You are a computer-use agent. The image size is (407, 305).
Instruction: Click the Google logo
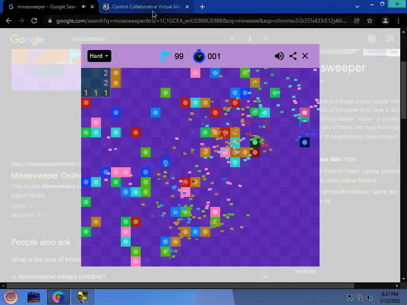coord(27,39)
